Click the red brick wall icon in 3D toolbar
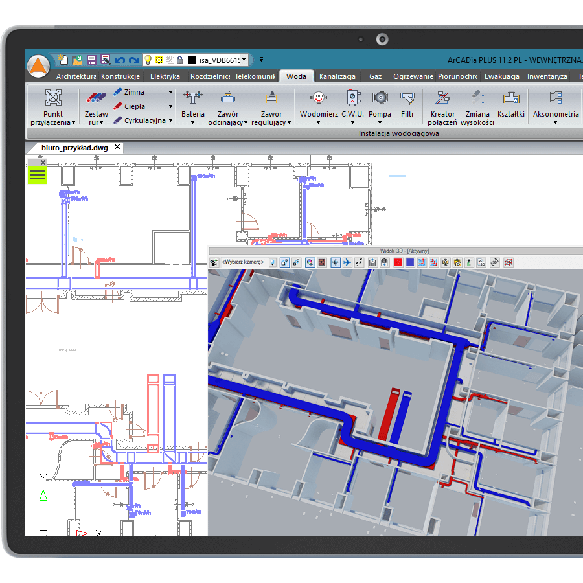The image size is (583, 583). coord(321,262)
